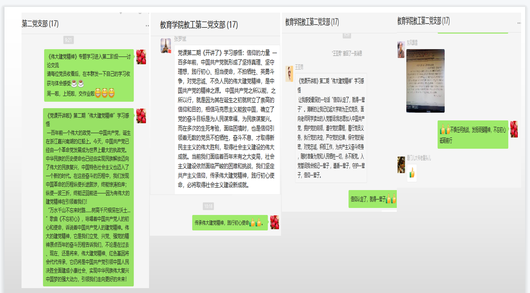Click the 9:21 timestamp label

point(68,40)
